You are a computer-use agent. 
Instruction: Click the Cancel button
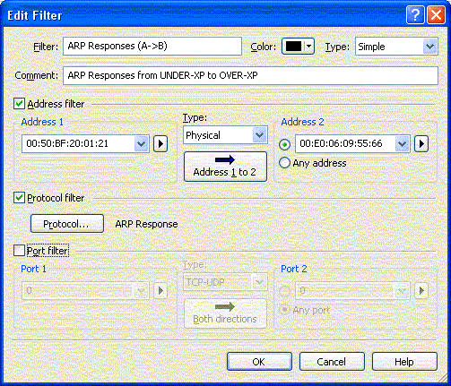coord(332,362)
